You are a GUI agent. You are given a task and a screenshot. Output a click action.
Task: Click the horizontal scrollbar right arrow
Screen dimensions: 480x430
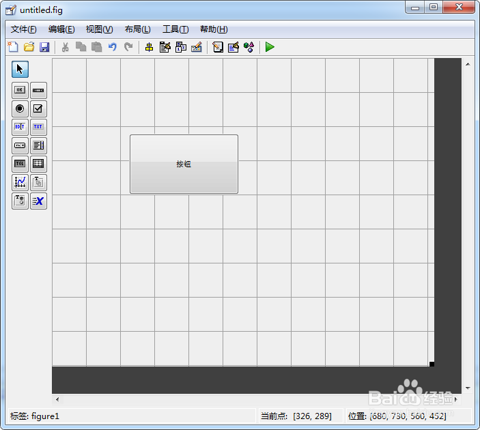point(456,399)
